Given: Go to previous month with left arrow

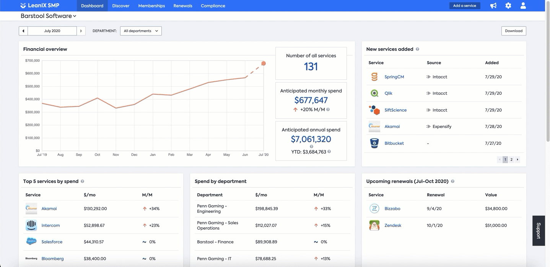Looking at the screenshot, I should point(23,31).
